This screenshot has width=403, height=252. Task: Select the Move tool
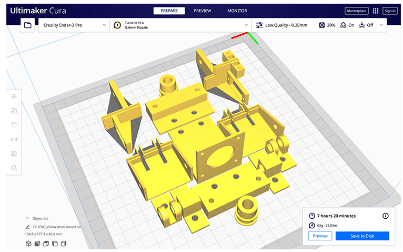click(x=14, y=96)
